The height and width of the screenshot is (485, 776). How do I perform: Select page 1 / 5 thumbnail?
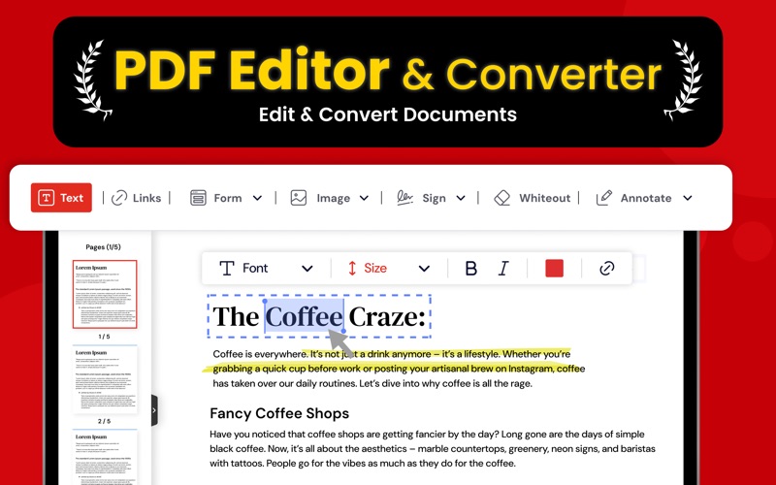tap(105, 294)
